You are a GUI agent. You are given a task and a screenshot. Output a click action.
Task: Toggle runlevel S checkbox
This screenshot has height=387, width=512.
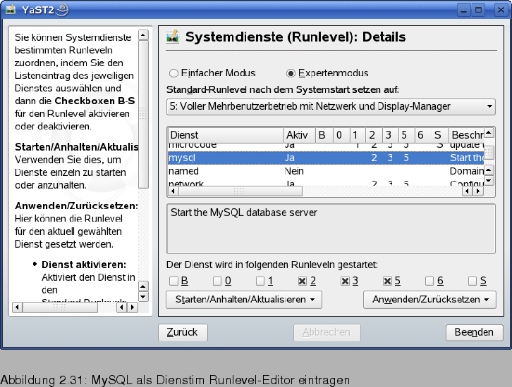coord(473,281)
